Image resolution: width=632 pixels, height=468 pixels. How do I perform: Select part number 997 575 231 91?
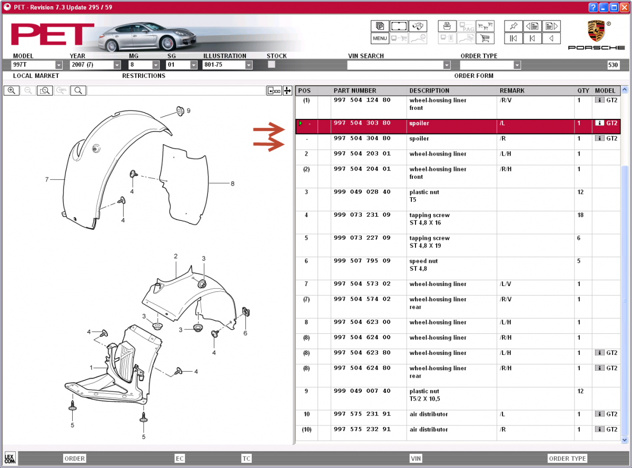click(x=362, y=414)
